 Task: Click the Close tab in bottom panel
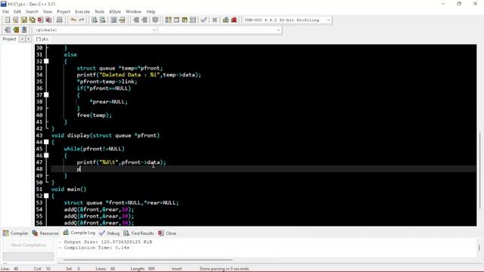pos(167,233)
